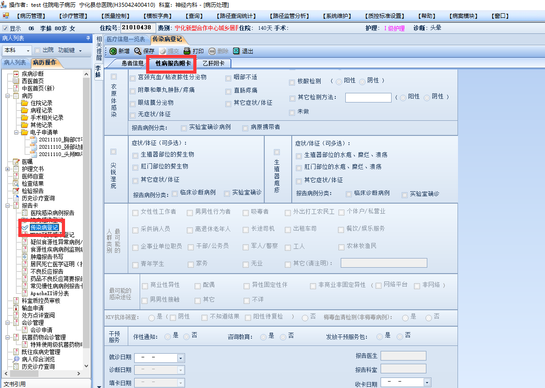The width and height of the screenshot is (545, 388).
Task: Click the 删除 delete icon
Action: pyautogui.click(x=212, y=51)
